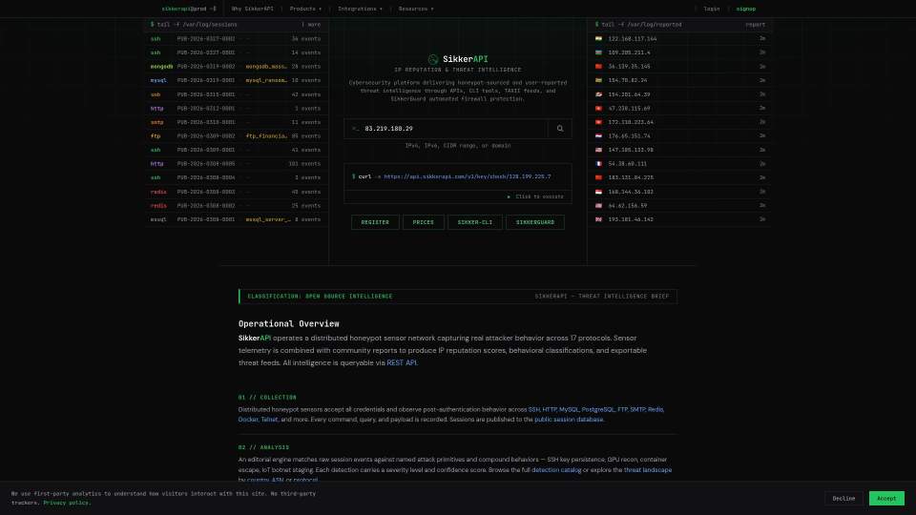This screenshot has height=515, width=916.
Task: Click the ftp_financia… detection tag
Action: tap(266, 136)
